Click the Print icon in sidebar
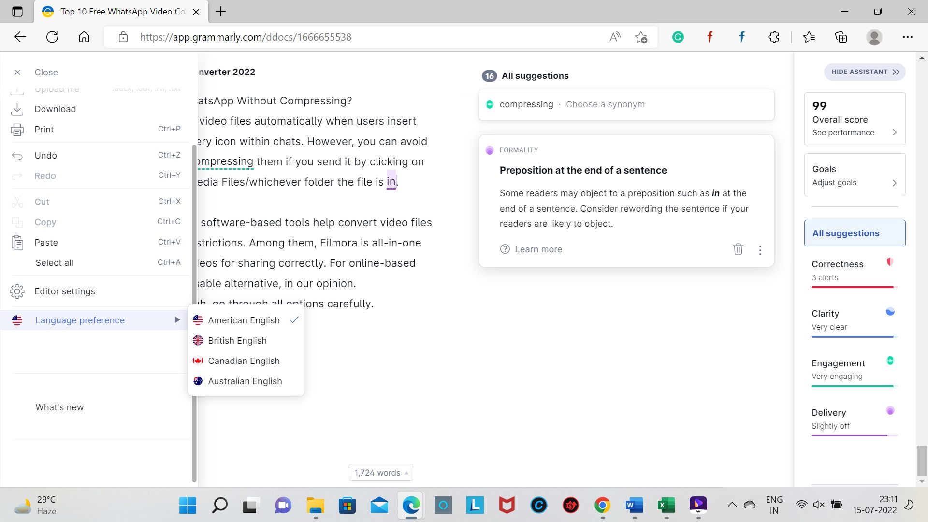 (17, 129)
